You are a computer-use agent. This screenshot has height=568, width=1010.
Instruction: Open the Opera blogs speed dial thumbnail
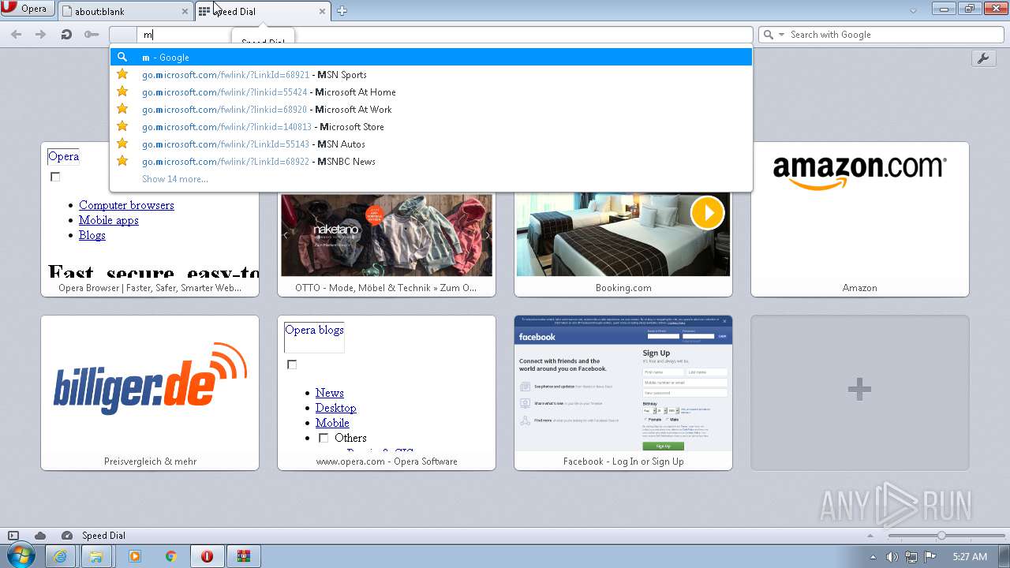(x=387, y=393)
